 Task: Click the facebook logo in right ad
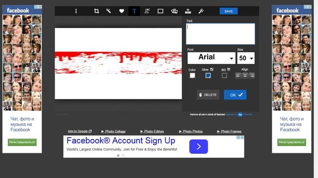tap(287, 10)
